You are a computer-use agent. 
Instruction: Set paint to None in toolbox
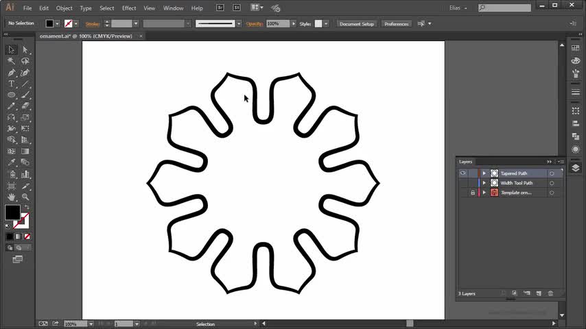point(27,236)
